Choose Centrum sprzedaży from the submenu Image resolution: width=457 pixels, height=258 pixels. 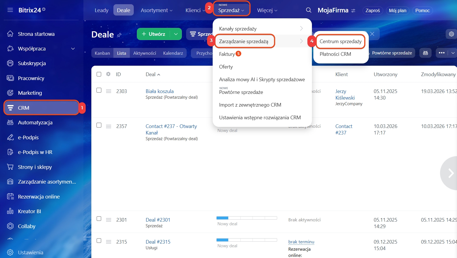click(340, 41)
